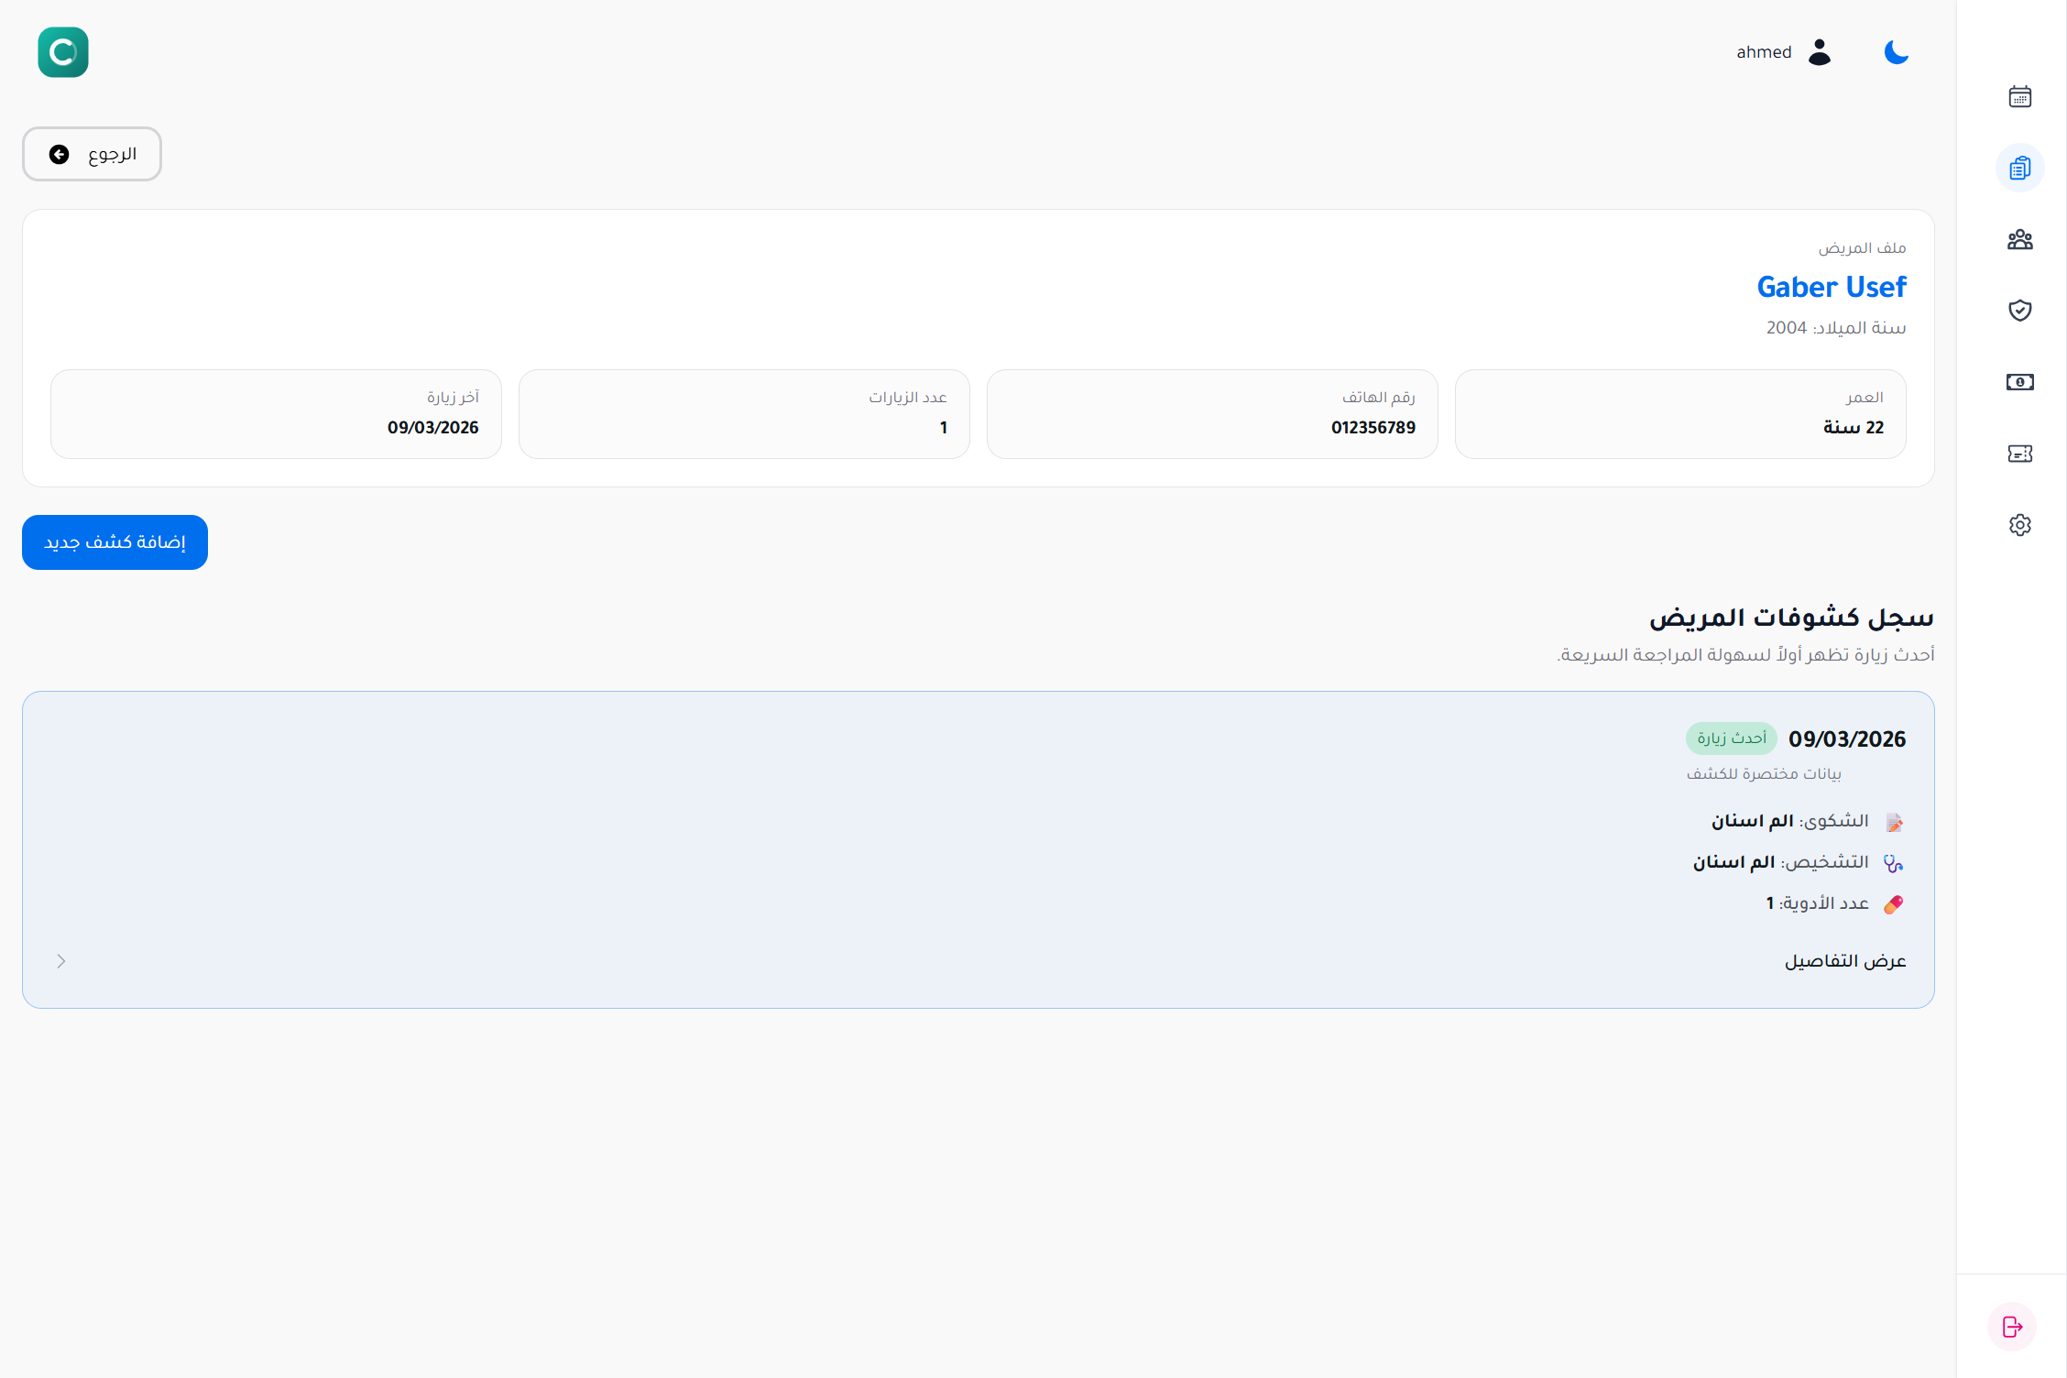The width and height of the screenshot is (2067, 1378).
Task: Toggle dark mode with moon icon
Action: tap(1896, 52)
